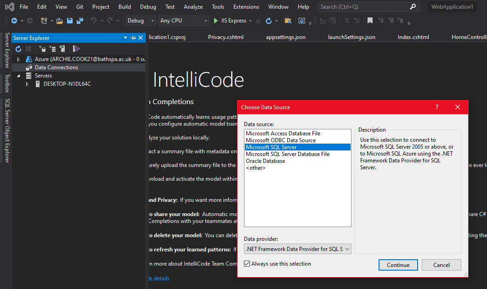Image resolution: width=487 pixels, height=289 pixels.
Task: Click the New Project toolbar icon
Action: pos(44,21)
